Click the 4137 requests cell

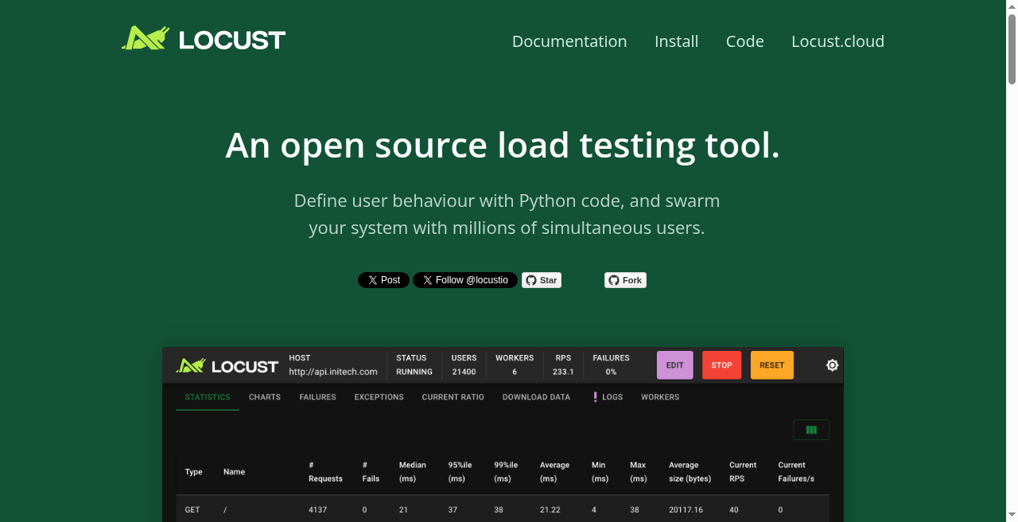click(317, 510)
